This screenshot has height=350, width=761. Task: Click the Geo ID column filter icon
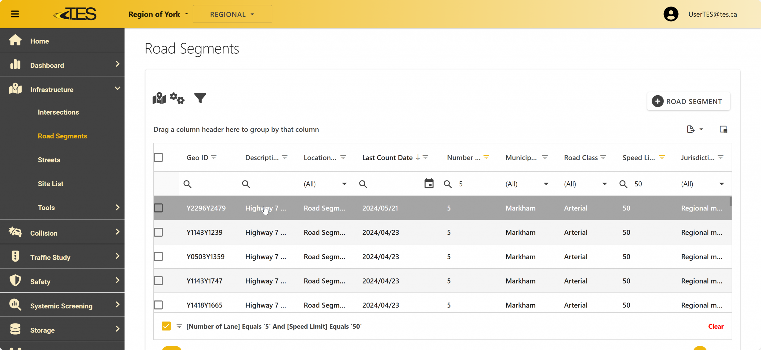[x=214, y=157]
